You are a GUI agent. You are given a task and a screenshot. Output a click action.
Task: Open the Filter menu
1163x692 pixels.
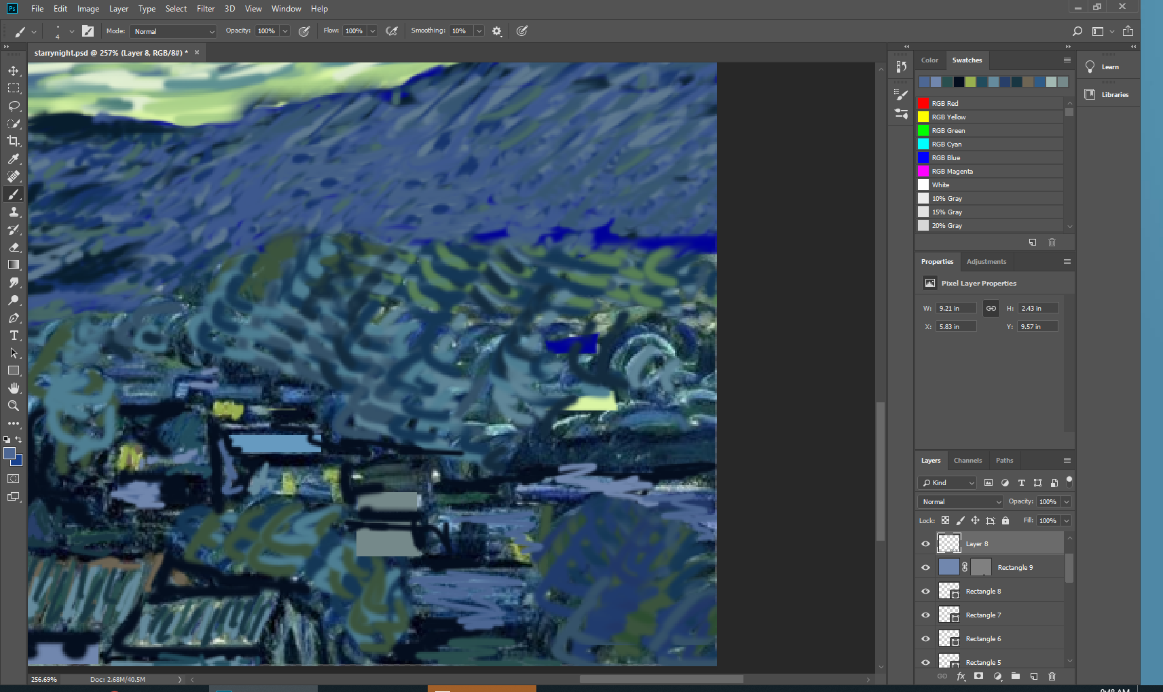pyautogui.click(x=206, y=9)
